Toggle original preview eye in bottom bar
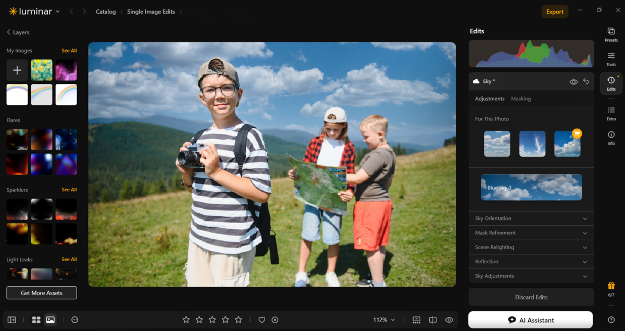The height and width of the screenshot is (331, 625). pyautogui.click(x=449, y=320)
